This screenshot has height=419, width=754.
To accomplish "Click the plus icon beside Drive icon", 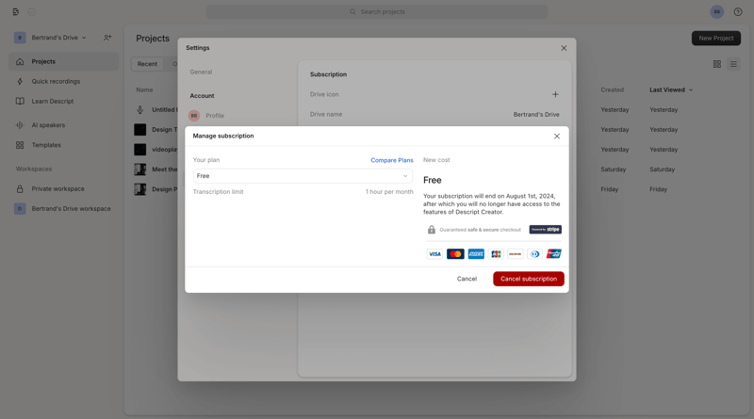I will click(555, 94).
